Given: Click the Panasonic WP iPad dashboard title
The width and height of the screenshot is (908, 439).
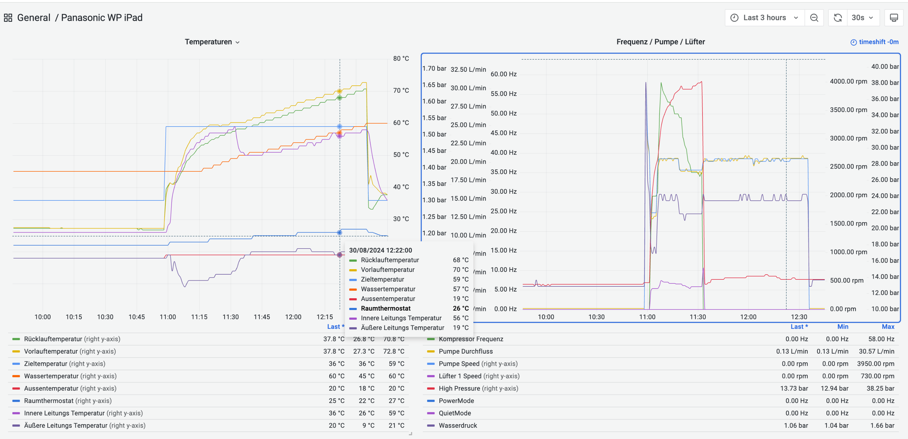Looking at the screenshot, I should [x=101, y=18].
